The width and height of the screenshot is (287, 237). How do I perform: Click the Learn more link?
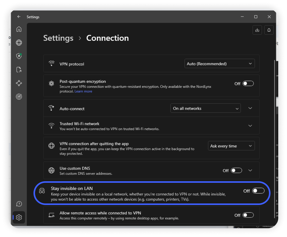tap(83, 91)
